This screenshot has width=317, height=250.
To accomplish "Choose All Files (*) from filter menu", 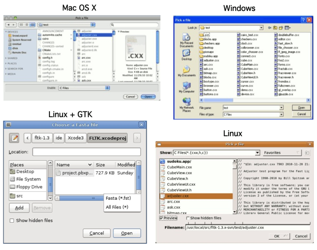I will [117, 207].
